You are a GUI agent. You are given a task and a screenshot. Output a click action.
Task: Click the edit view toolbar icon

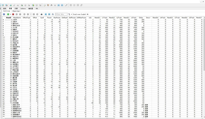click(37, 5)
